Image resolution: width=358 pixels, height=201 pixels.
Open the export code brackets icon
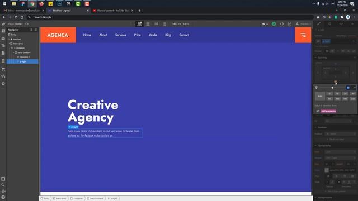click(x=282, y=24)
